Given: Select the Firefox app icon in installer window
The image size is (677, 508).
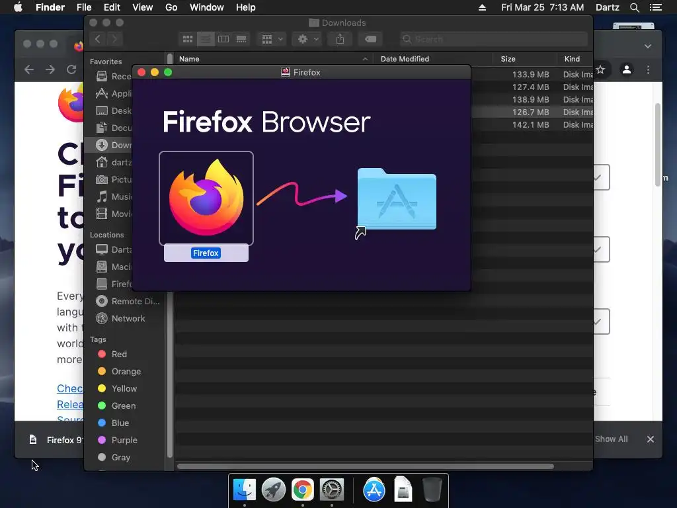Looking at the screenshot, I should pyautogui.click(x=206, y=198).
